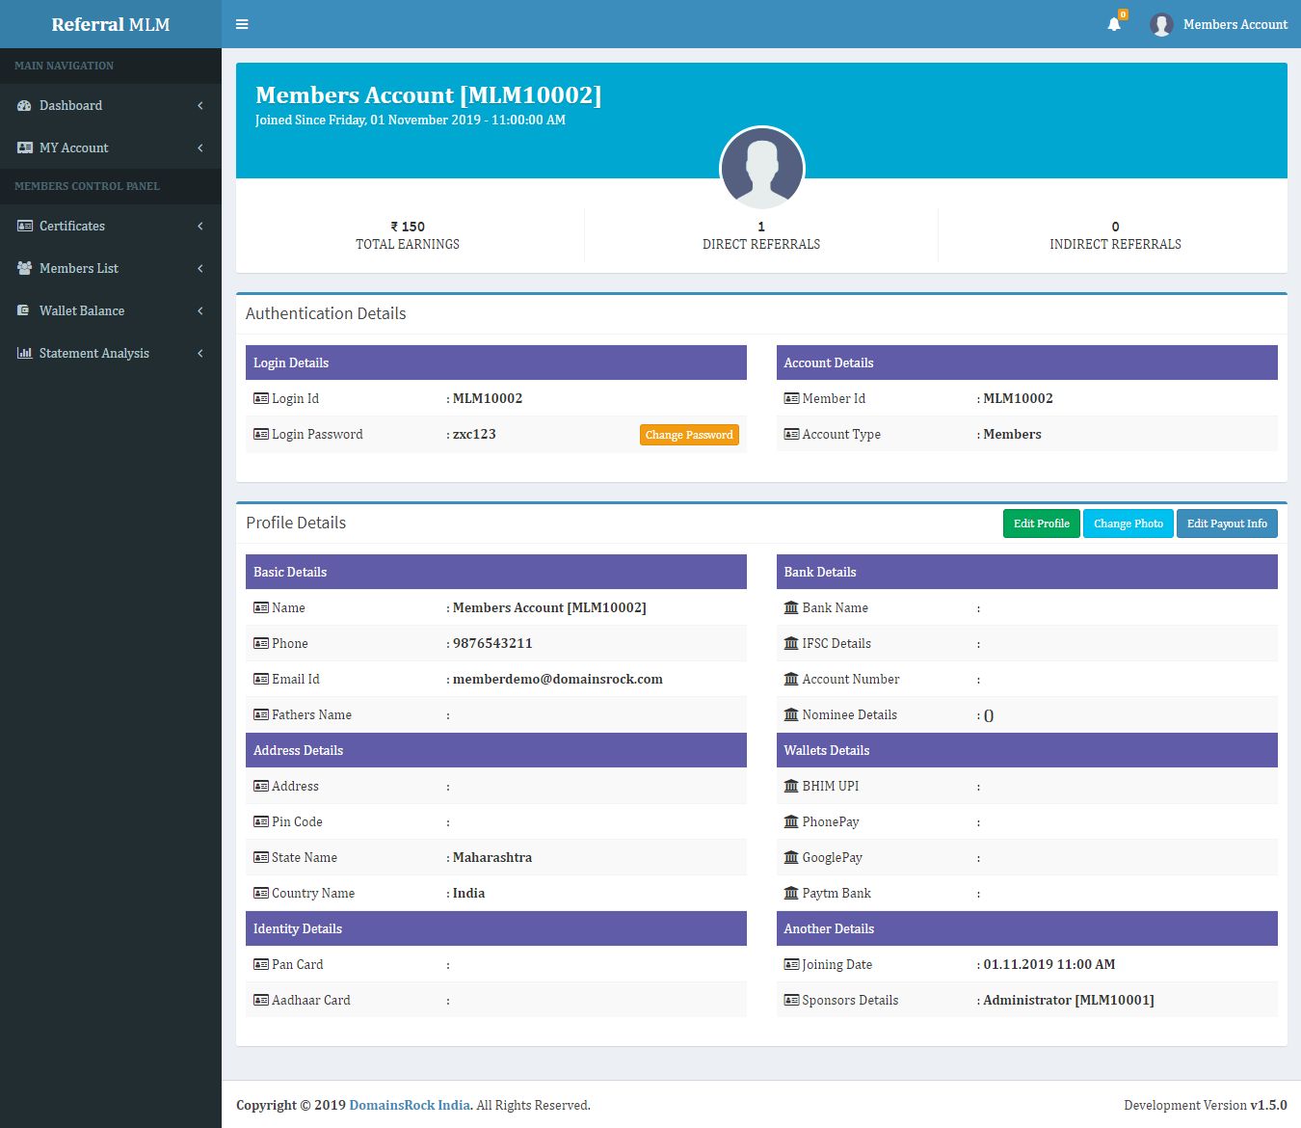The height and width of the screenshot is (1128, 1301).
Task: Click the sponsor Administrator [MLM10001]
Action: (x=1069, y=1000)
